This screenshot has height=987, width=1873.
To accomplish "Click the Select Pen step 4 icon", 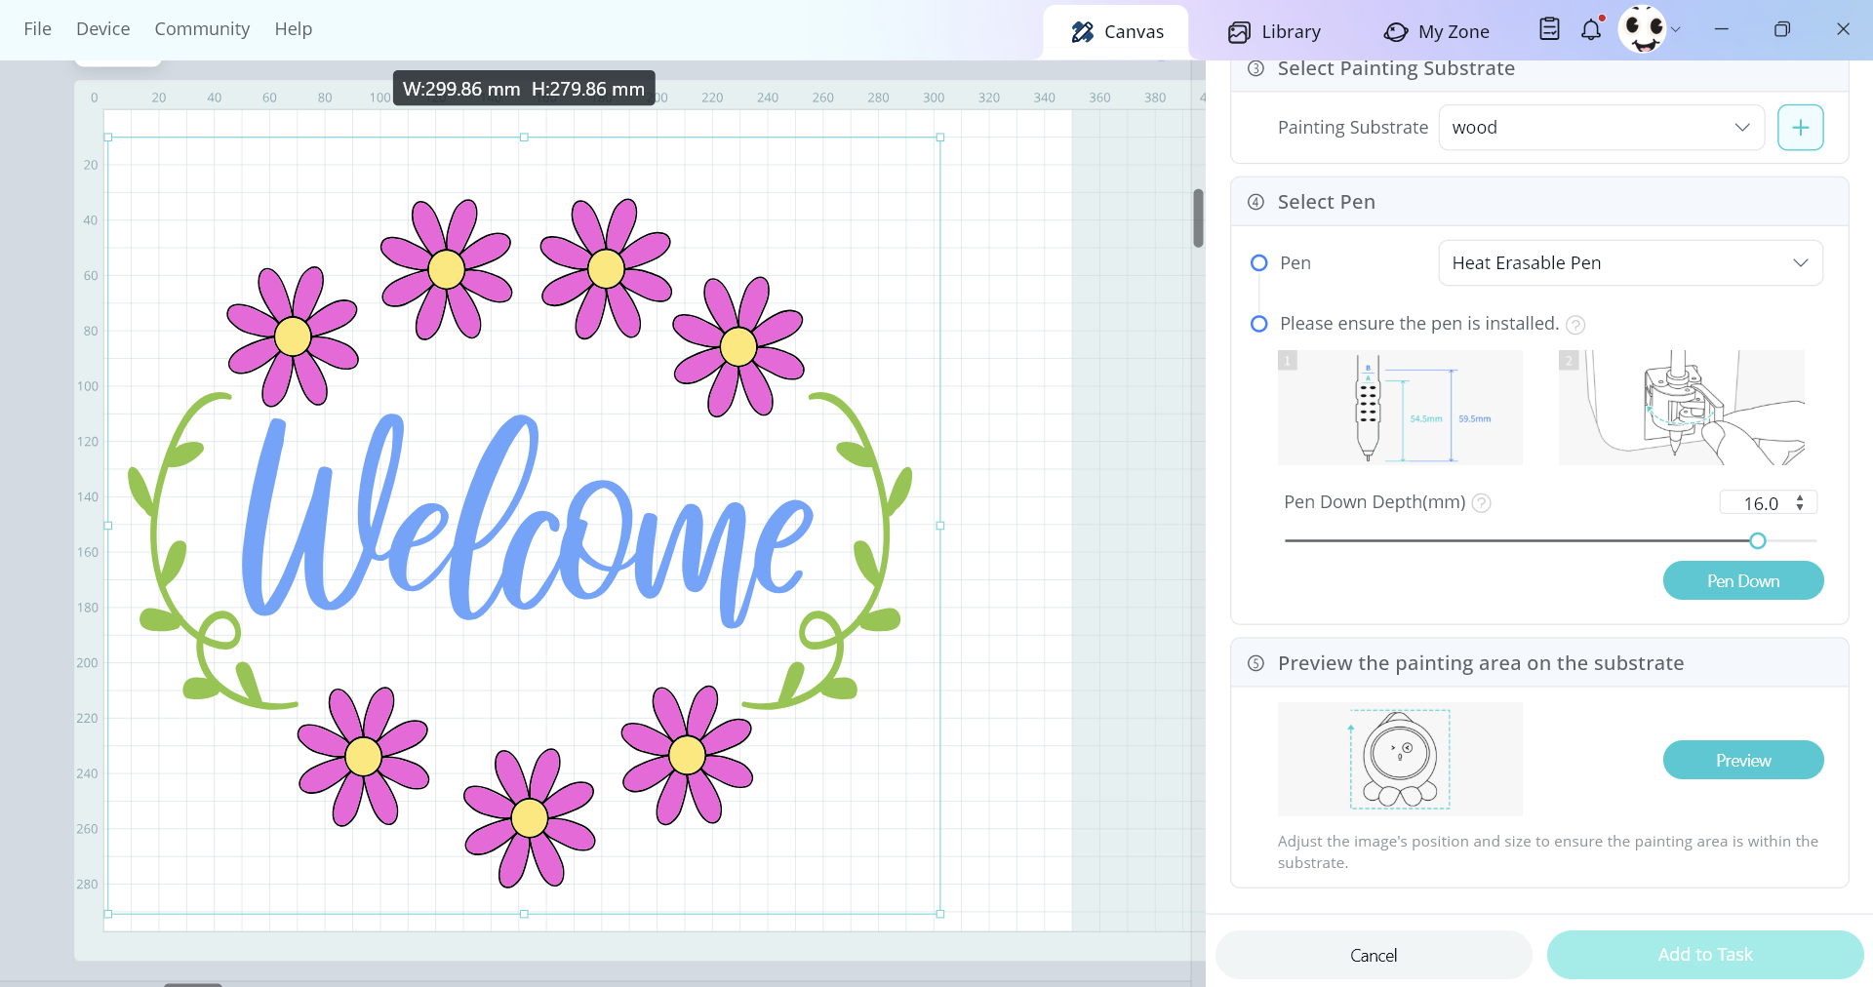I will (1256, 202).
